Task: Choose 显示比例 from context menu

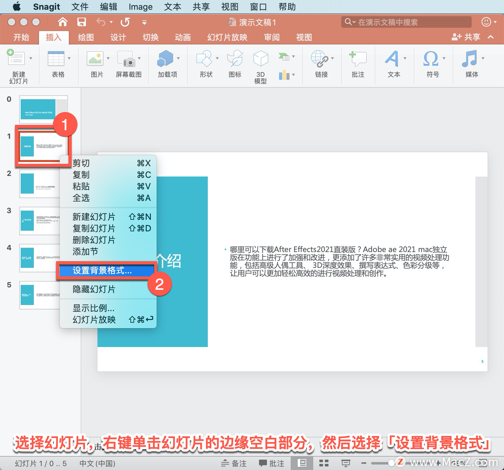Action: [x=108, y=308]
